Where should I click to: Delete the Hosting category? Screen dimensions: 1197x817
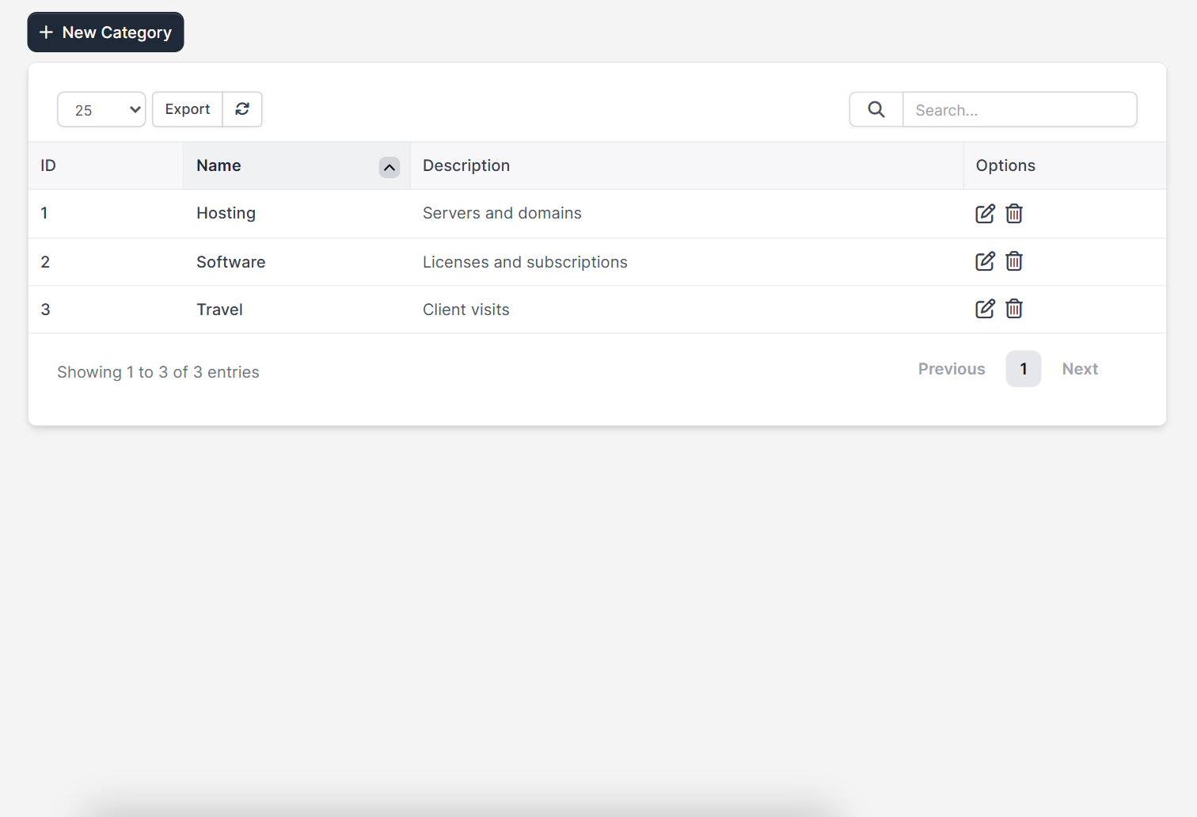tap(1014, 214)
